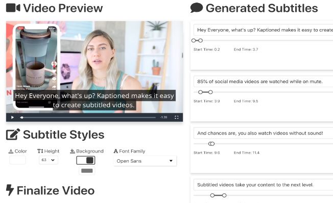Click the time slider handles for 'And chances are'
The width and height of the screenshot is (333, 203).
tap(211, 144)
